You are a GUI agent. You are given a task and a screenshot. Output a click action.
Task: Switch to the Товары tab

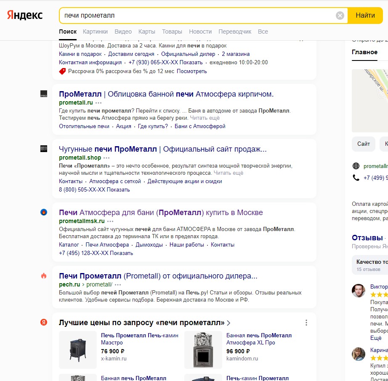point(172,32)
